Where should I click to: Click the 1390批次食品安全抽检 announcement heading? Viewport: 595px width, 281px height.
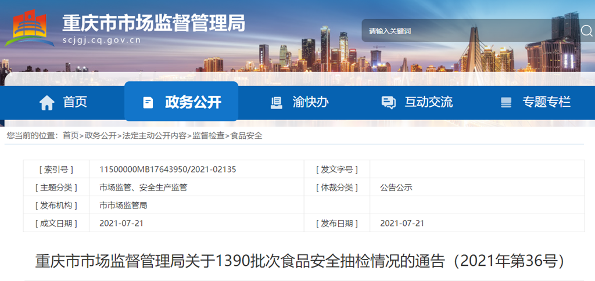pos(300,261)
